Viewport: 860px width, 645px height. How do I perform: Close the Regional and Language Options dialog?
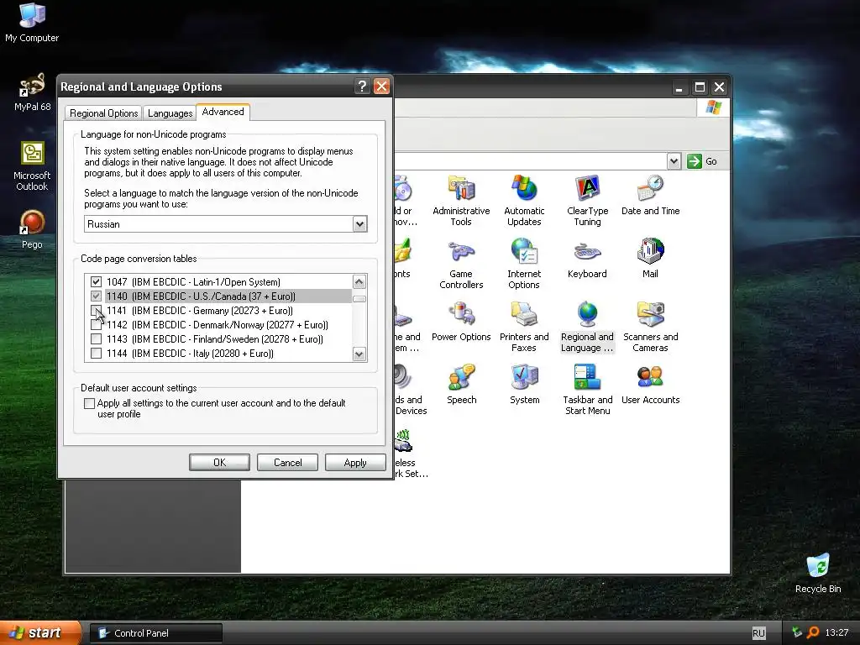[381, 87]
